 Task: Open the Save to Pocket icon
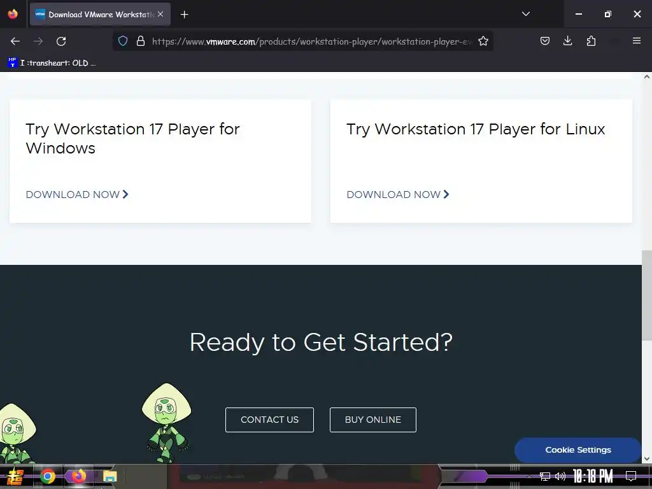tap(545, 41)
